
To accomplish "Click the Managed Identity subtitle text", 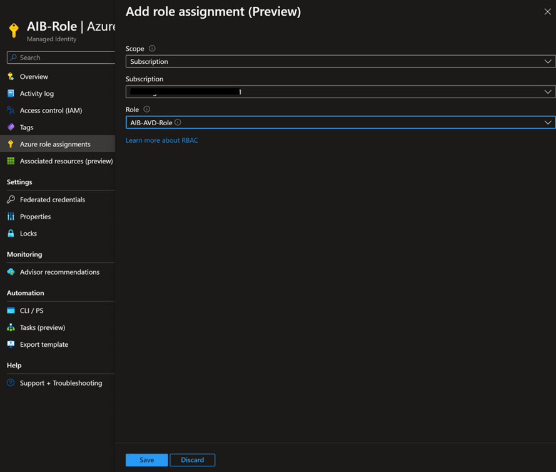I will click(x=52, y=39).
